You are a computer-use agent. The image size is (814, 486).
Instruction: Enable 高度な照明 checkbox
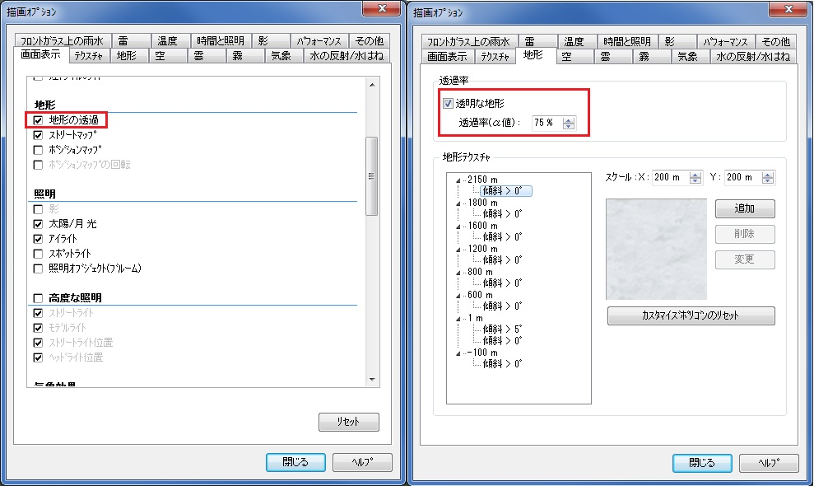[x=38, y=298]
